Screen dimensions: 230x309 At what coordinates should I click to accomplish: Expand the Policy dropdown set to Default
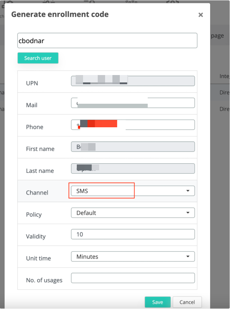[x=132, y=213]
